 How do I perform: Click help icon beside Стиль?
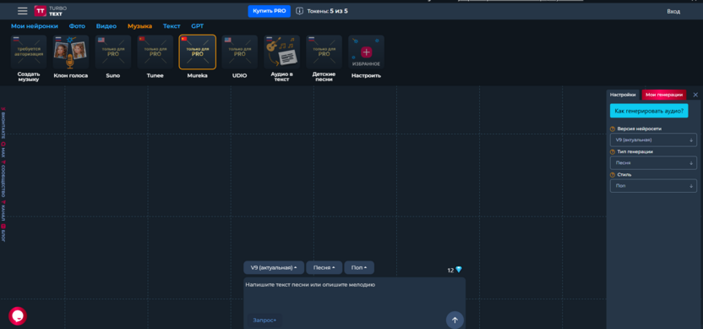[x=613, y=174]
